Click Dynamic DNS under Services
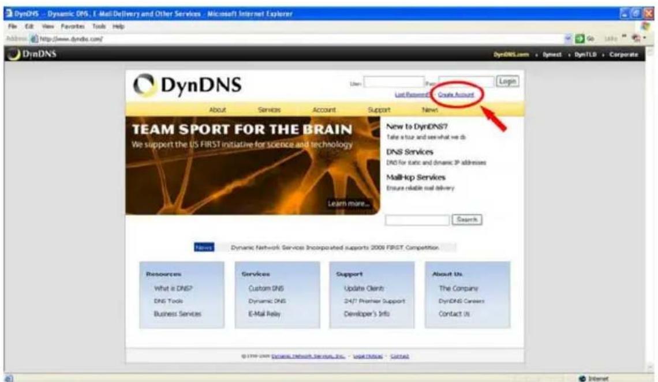Screen dimensions: 658x382 267,301
